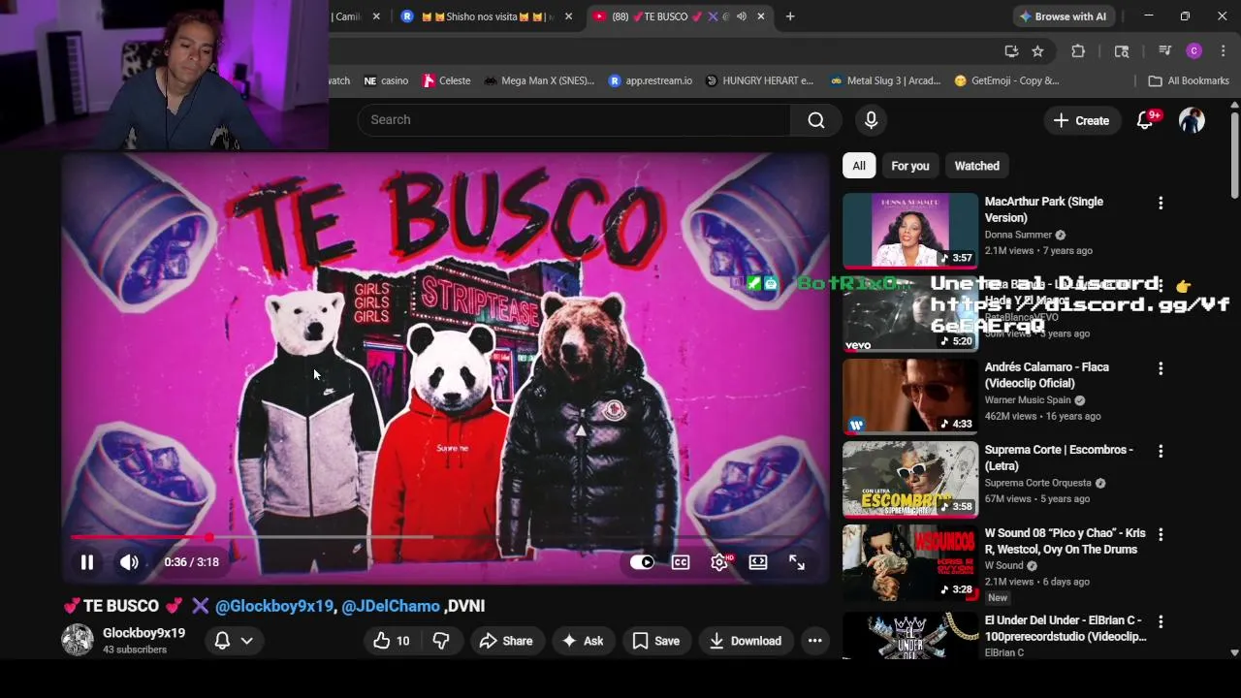Open Andrés Calamaro - Flaca thumbnail
The width and height of the screenshot is (1241, 698).
pos(910,397)
